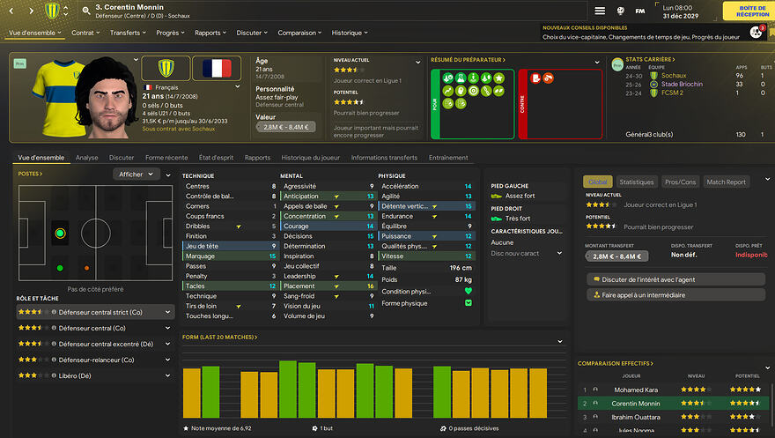The image size is (775, 438).
Task: Click the info icon beside Libéro (Dé)
Action: tap(52, 375)
